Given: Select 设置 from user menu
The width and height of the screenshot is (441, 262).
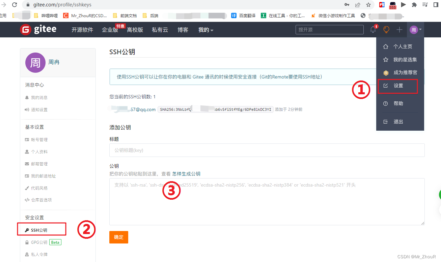Looking at the screenshot, I should coord(398,86).
